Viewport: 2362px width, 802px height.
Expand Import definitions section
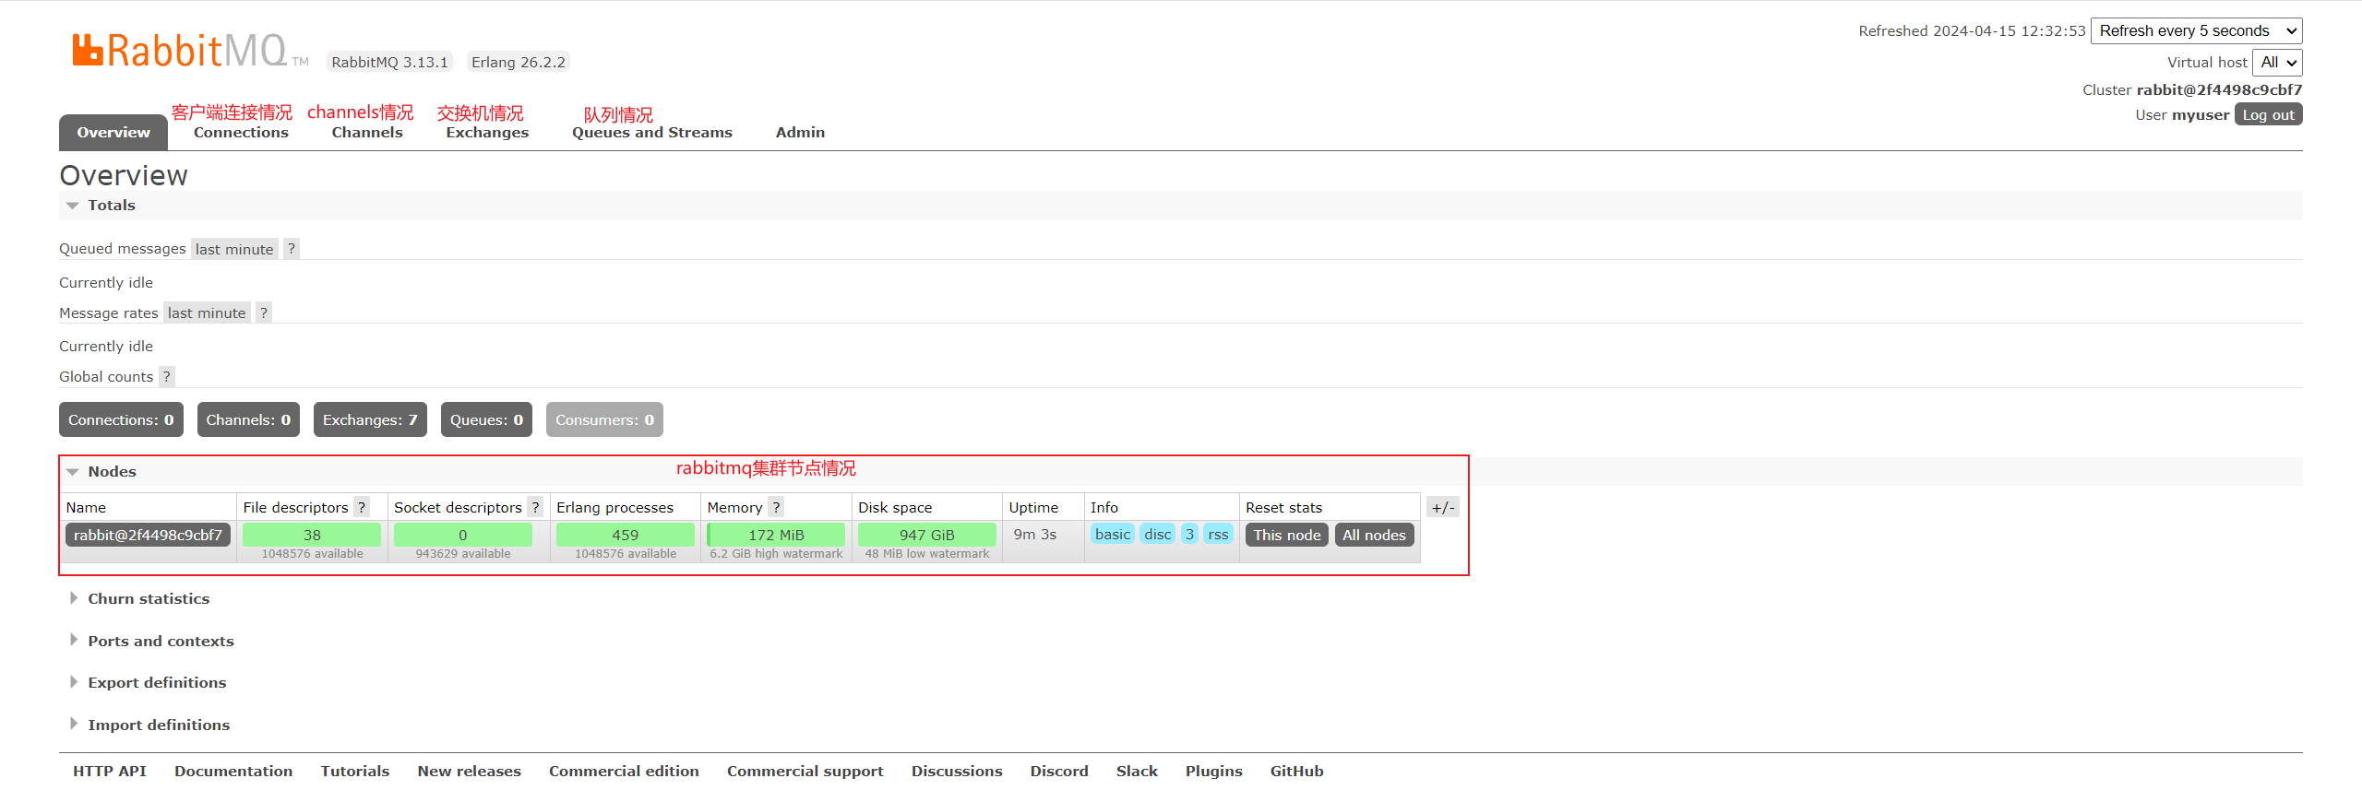[151, 725]
